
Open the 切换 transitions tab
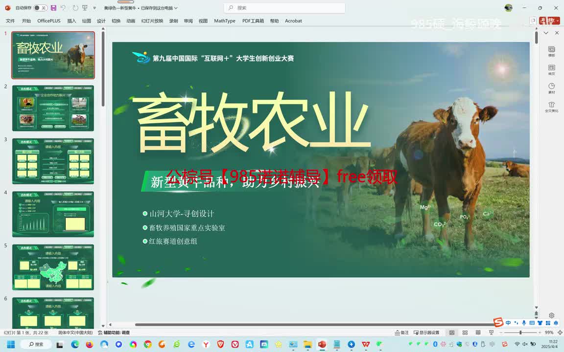pos(116,21)
